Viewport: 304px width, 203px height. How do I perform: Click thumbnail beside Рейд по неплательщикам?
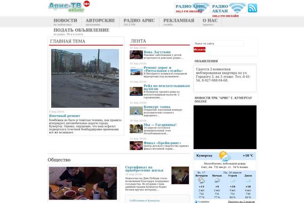pos(136,91)
